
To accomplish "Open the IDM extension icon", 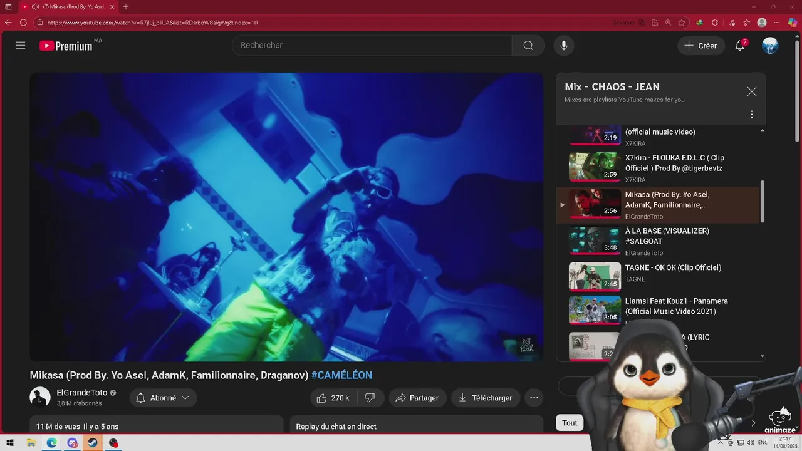I will (x=699, y=23).
